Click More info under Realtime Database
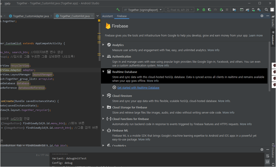276x167 pixels. coord(153,81)
